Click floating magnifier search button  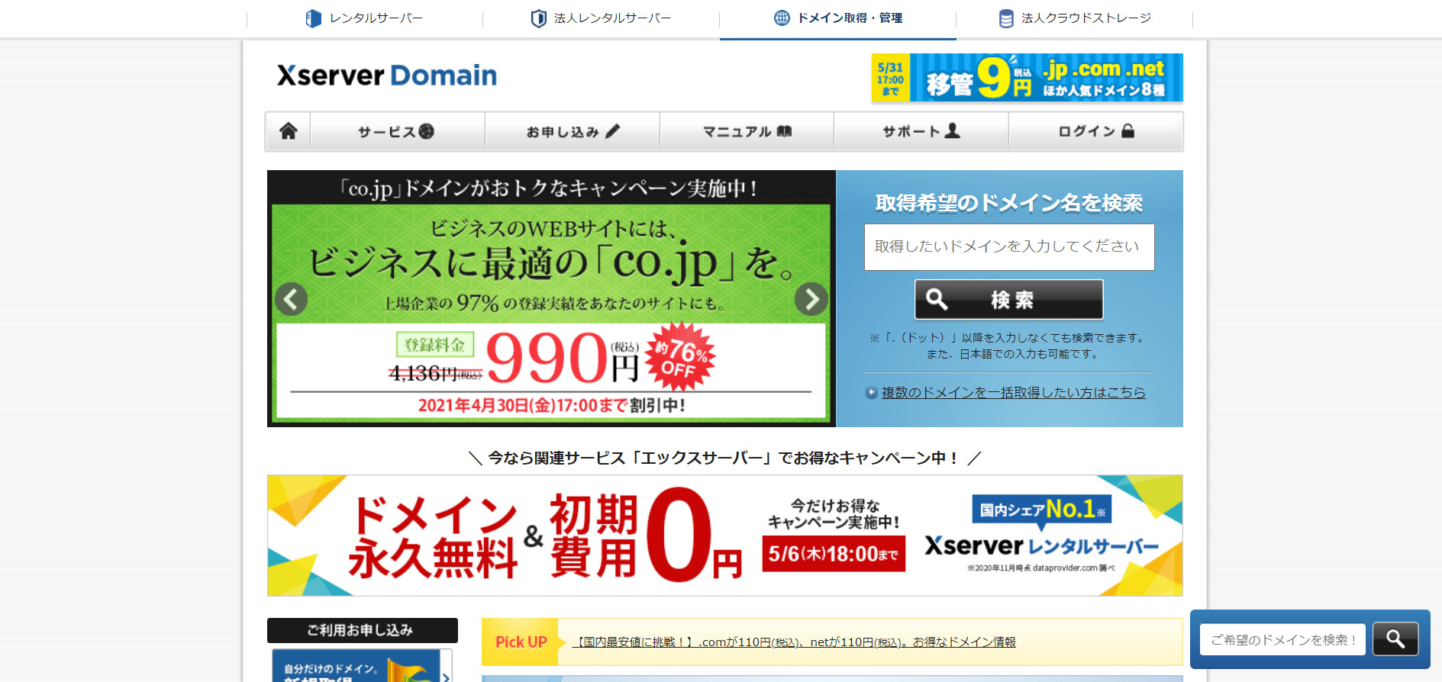(1395, 639)
